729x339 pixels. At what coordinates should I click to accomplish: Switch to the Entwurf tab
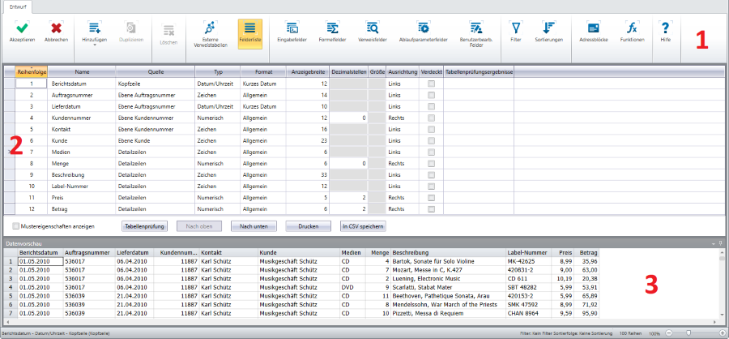click(x=17, y=5)
